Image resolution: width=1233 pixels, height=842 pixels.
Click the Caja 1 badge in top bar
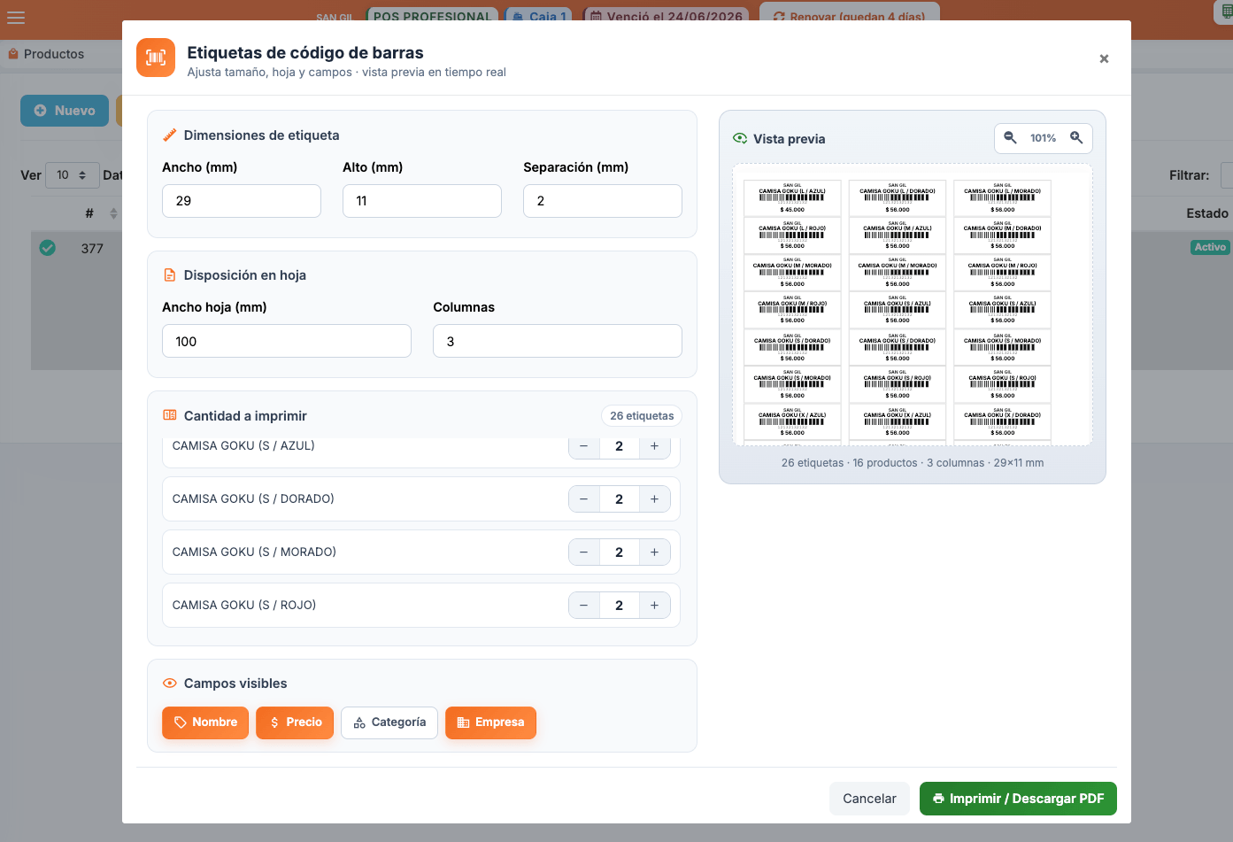pos(539,15)
